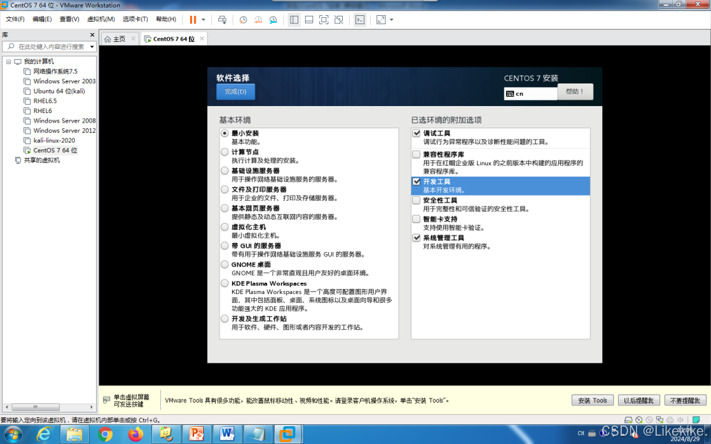Enable 智能卡支持 add-on

[417, 219]
